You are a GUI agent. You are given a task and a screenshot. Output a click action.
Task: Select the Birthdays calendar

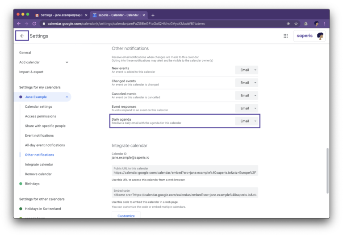coord(32,184)
